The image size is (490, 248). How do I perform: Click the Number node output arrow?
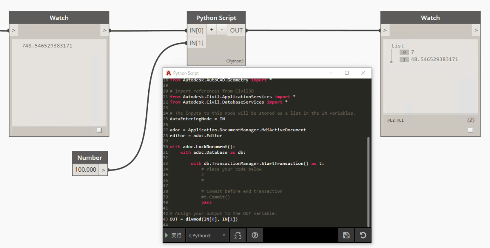point(103,170)
